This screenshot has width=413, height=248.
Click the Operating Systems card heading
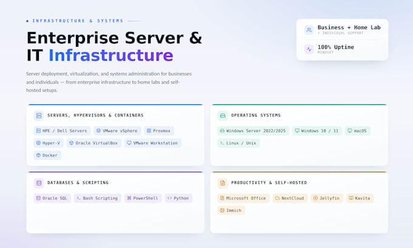[256, 115]
